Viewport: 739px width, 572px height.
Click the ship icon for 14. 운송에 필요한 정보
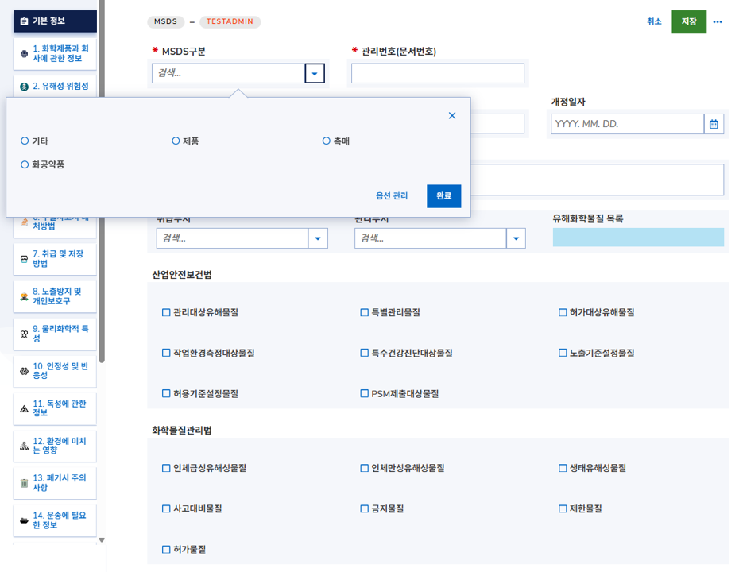click(x=24, y=520)
